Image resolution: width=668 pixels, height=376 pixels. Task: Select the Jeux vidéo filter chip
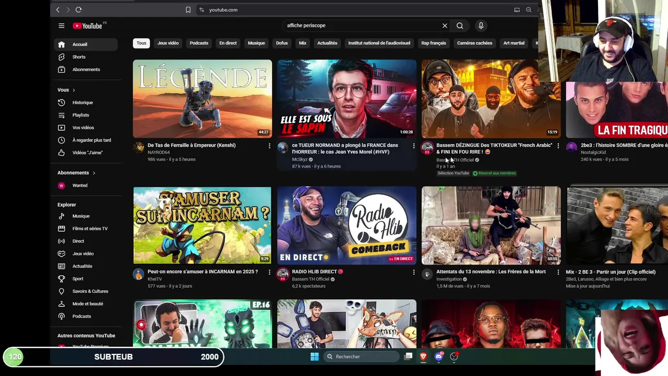(168, 43)
